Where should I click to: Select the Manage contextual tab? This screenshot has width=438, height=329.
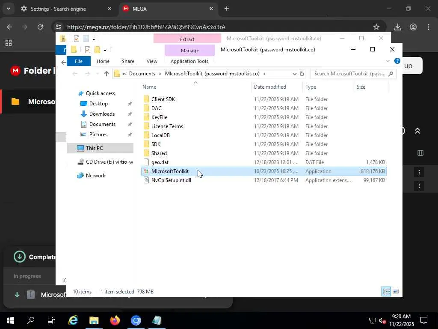(189, 51)
